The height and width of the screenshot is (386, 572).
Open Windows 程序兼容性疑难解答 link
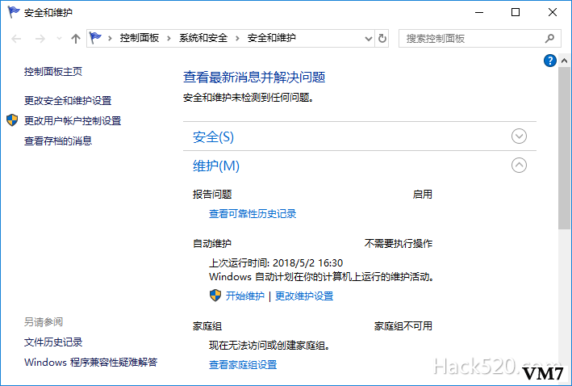(x=91, y=363)
